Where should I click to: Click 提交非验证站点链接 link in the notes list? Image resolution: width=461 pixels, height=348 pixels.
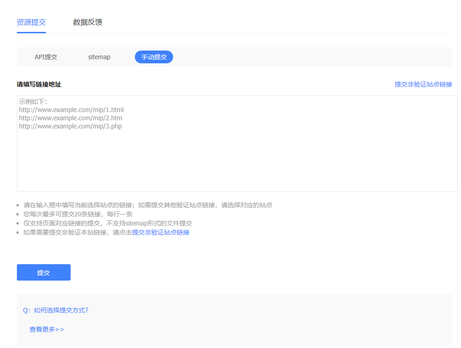tap(160, 232)
